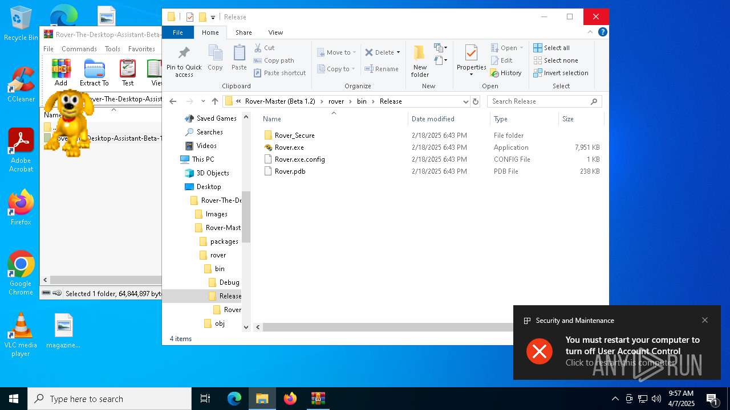Viewport: 730px width, 410px height.
Task: Open Microsoft Edge from the taskbar
Action: coord(234,399)
